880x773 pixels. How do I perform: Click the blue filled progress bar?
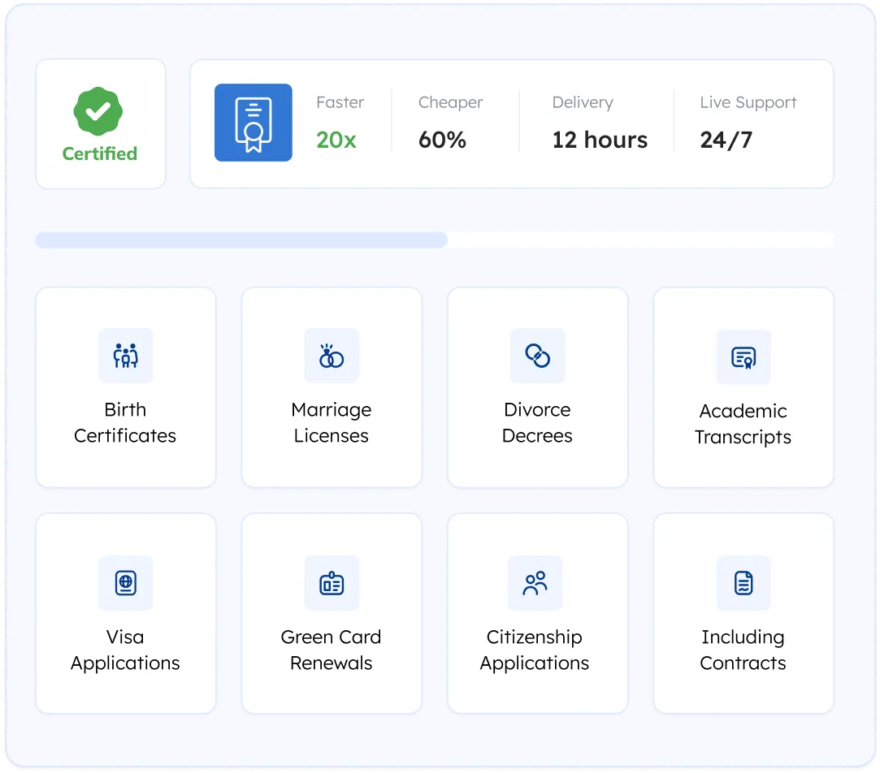pyautogui.click(x=241, y=240)
